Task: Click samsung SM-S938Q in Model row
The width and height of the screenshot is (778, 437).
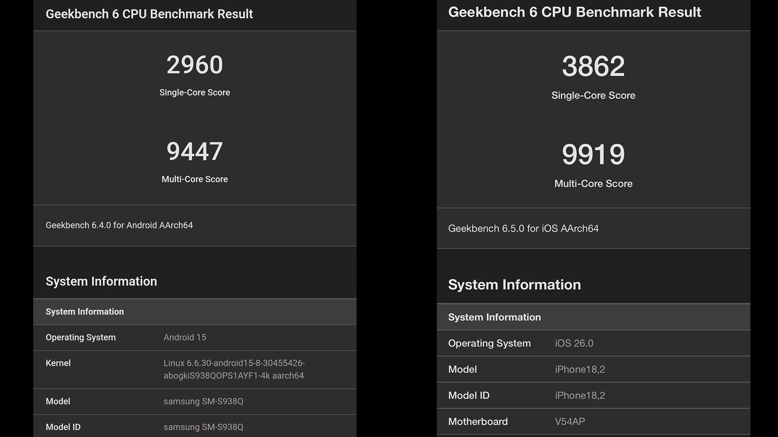Action: pyautogui.click(x=203, y=401)
